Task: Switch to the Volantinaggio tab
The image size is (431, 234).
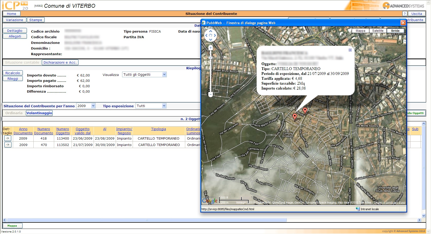Action: tap(39, 113)
